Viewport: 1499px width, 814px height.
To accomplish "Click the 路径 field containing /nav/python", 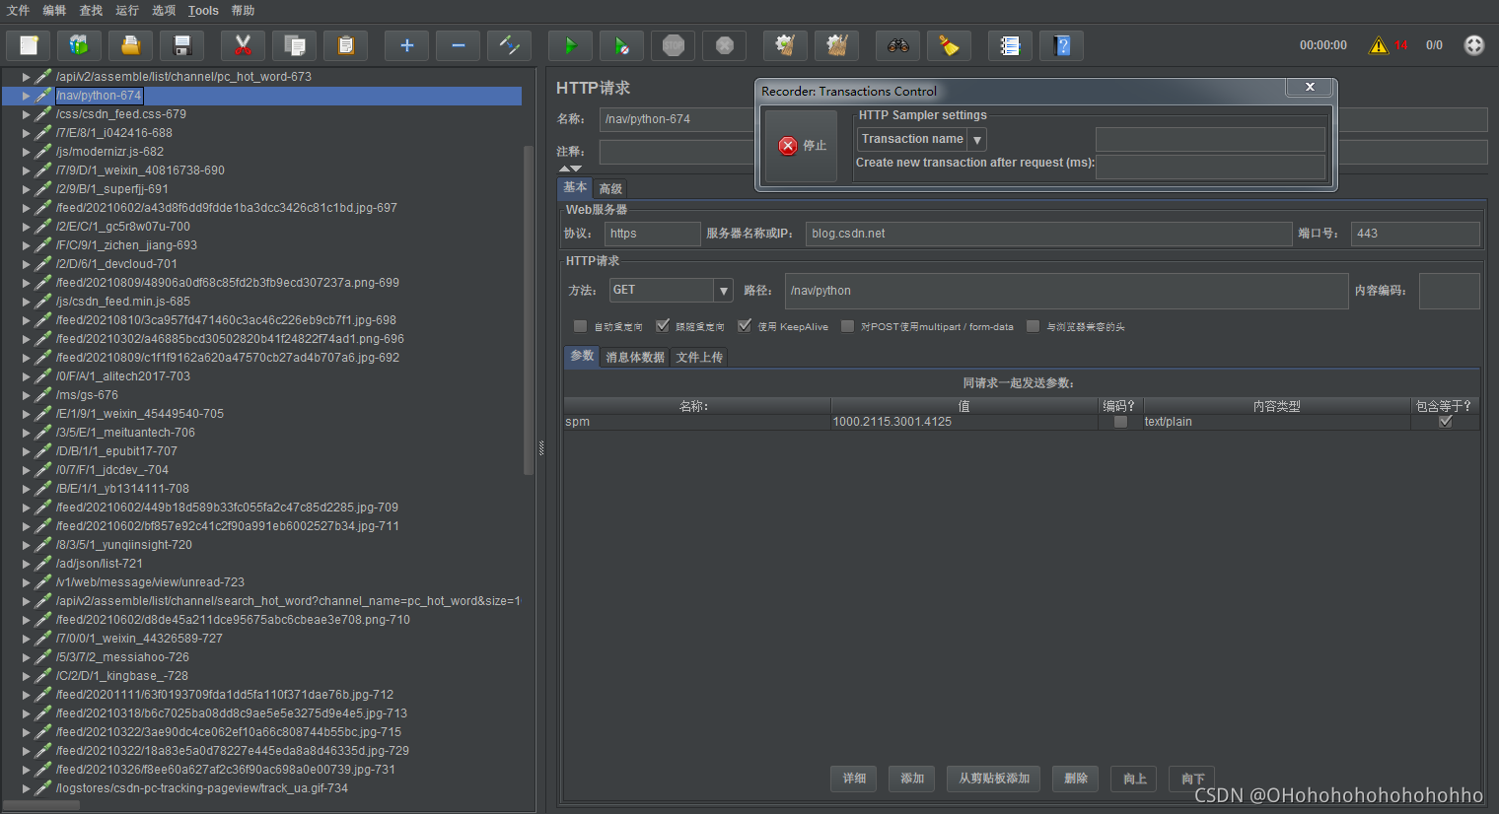I will click(1067, 291).
